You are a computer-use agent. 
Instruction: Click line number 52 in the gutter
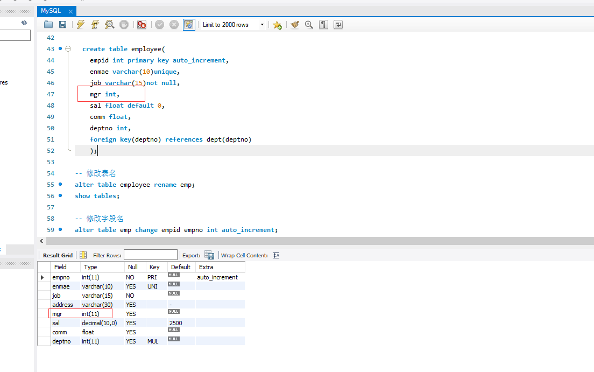click(51, 151)
